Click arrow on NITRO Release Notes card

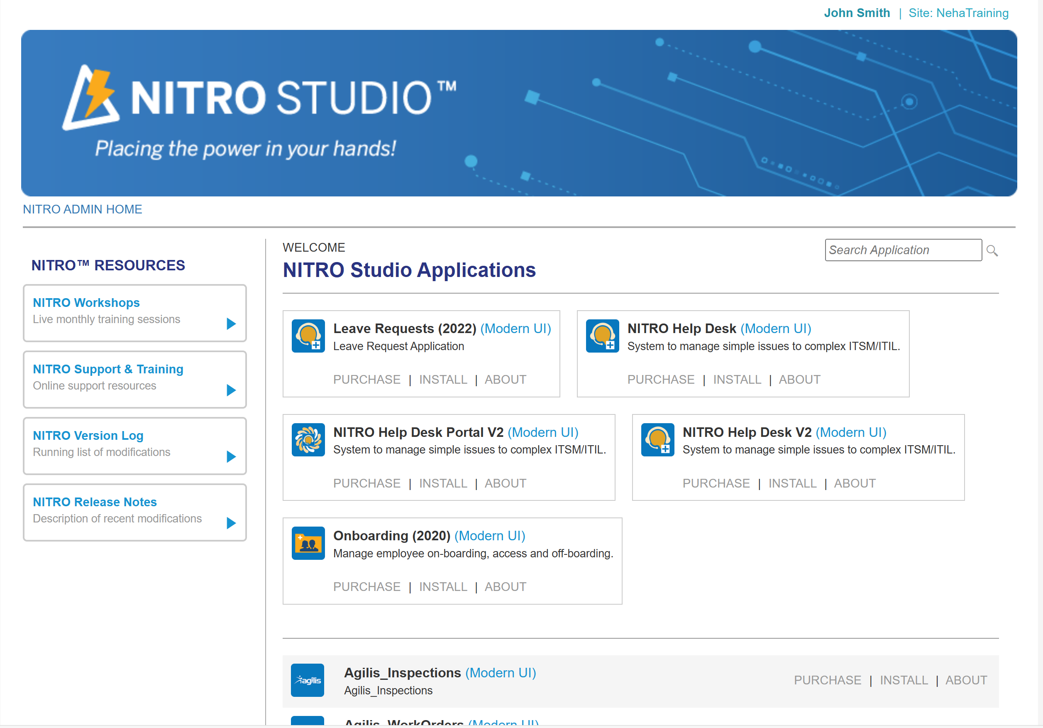(231, 523)
